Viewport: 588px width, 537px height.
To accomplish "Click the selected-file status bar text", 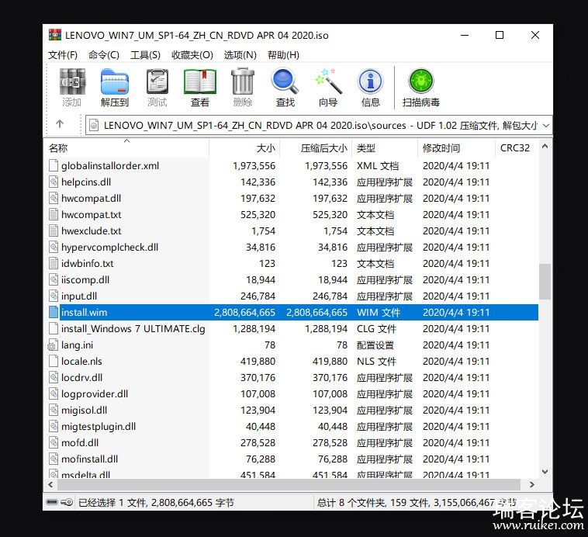I will tap(156, 503).
